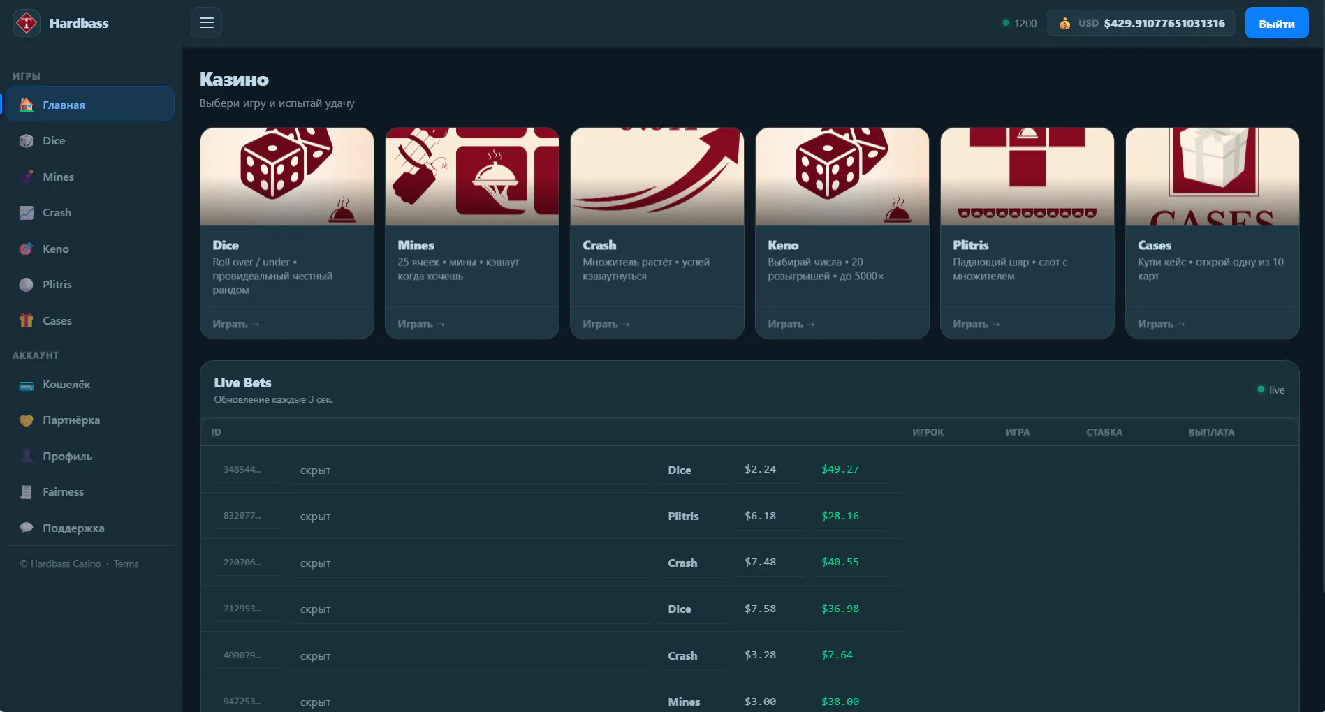Click the Cases gift sidebar icon
The height and width of the screenshot is (712, 1325).
point(27,320)
